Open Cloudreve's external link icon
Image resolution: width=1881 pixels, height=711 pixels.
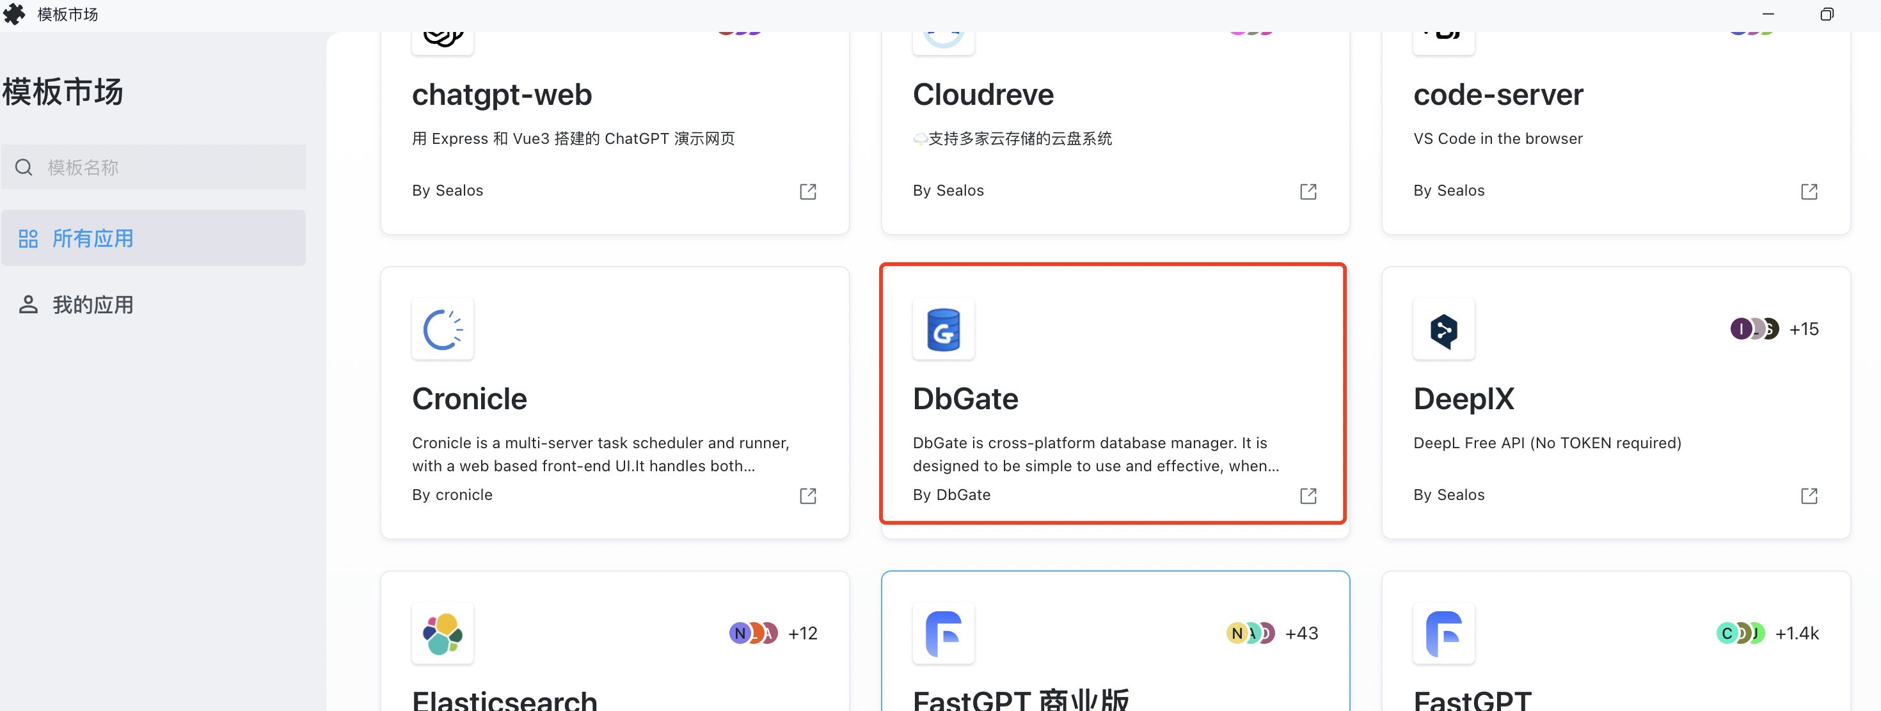[x=1308, y=191]
